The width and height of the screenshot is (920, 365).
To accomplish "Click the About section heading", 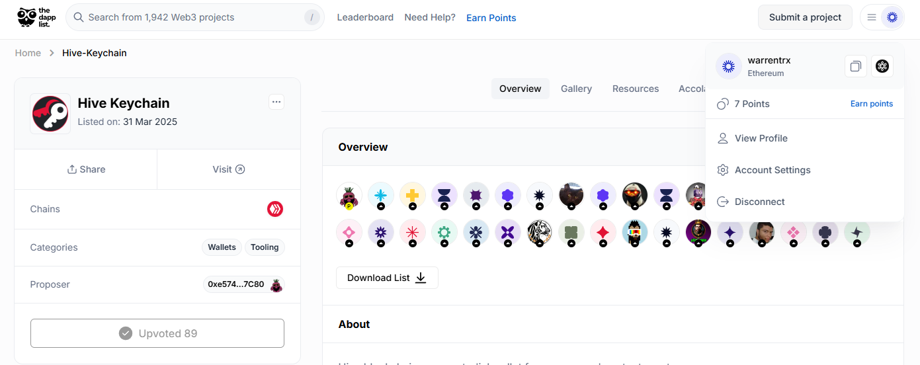I will tap(354, 324).
